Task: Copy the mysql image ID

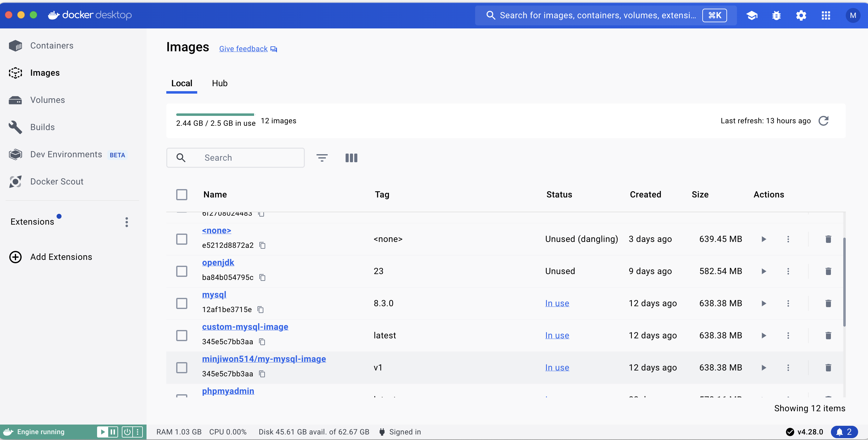Action: [x=261, y=309]
